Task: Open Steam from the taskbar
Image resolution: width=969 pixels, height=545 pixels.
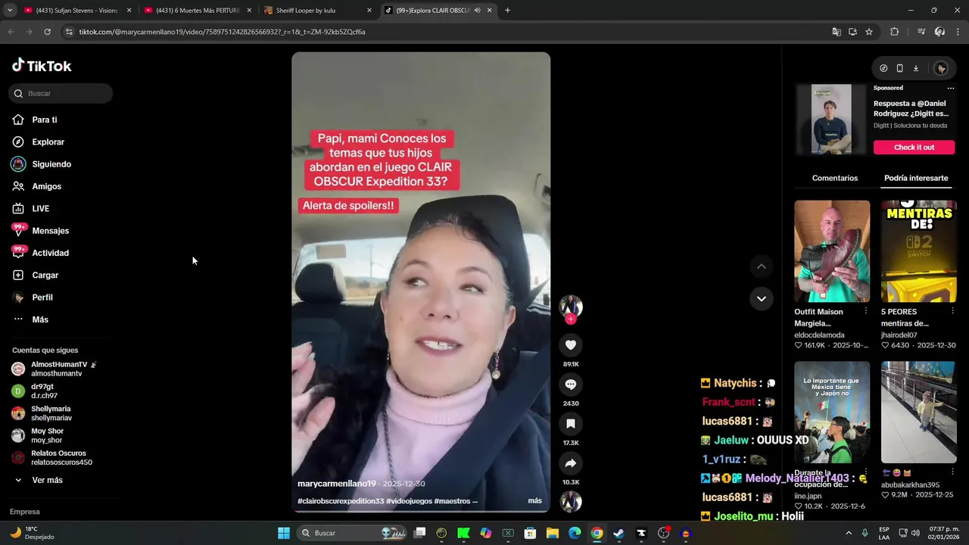Action: pyautogui.click(x=618, y=533)
